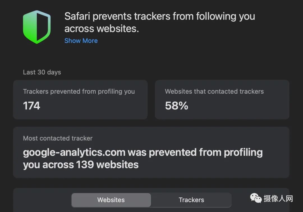Switch to the Trackers tab
Image resolution: width=303 pixels, height=212 pixels.
[x=191, y=200]
